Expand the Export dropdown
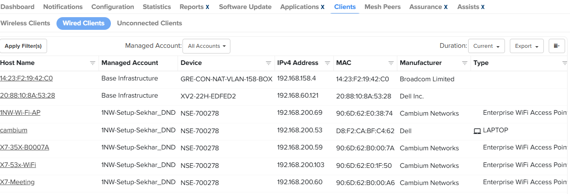Viewport: 570px width, 194px height. point(526,46)
